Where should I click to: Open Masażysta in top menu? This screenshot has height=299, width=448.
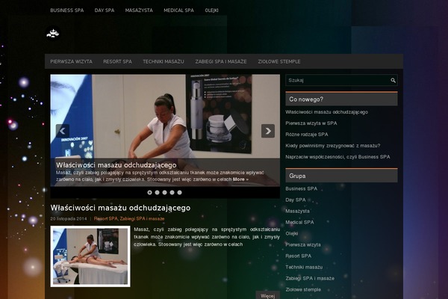[x=140, y=10]
